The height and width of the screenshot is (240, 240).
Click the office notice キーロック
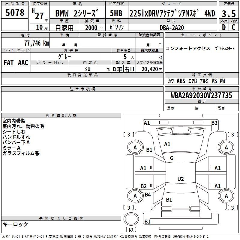(16, 224)
